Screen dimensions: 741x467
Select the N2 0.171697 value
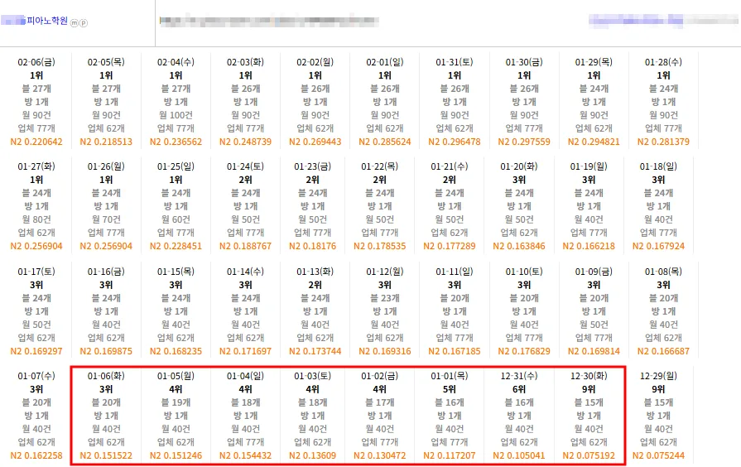click(245, 351)
